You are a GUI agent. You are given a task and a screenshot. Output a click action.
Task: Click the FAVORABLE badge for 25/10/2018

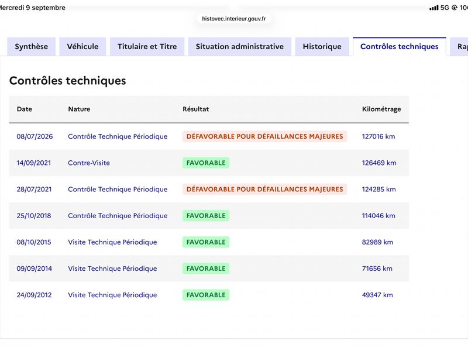[206, 216]
